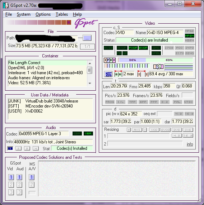Click the S240 colorimetry indicator
Image resolution: width=204 pixels, height=205 pixels.
pyautogui.click(x=189, y=53)
